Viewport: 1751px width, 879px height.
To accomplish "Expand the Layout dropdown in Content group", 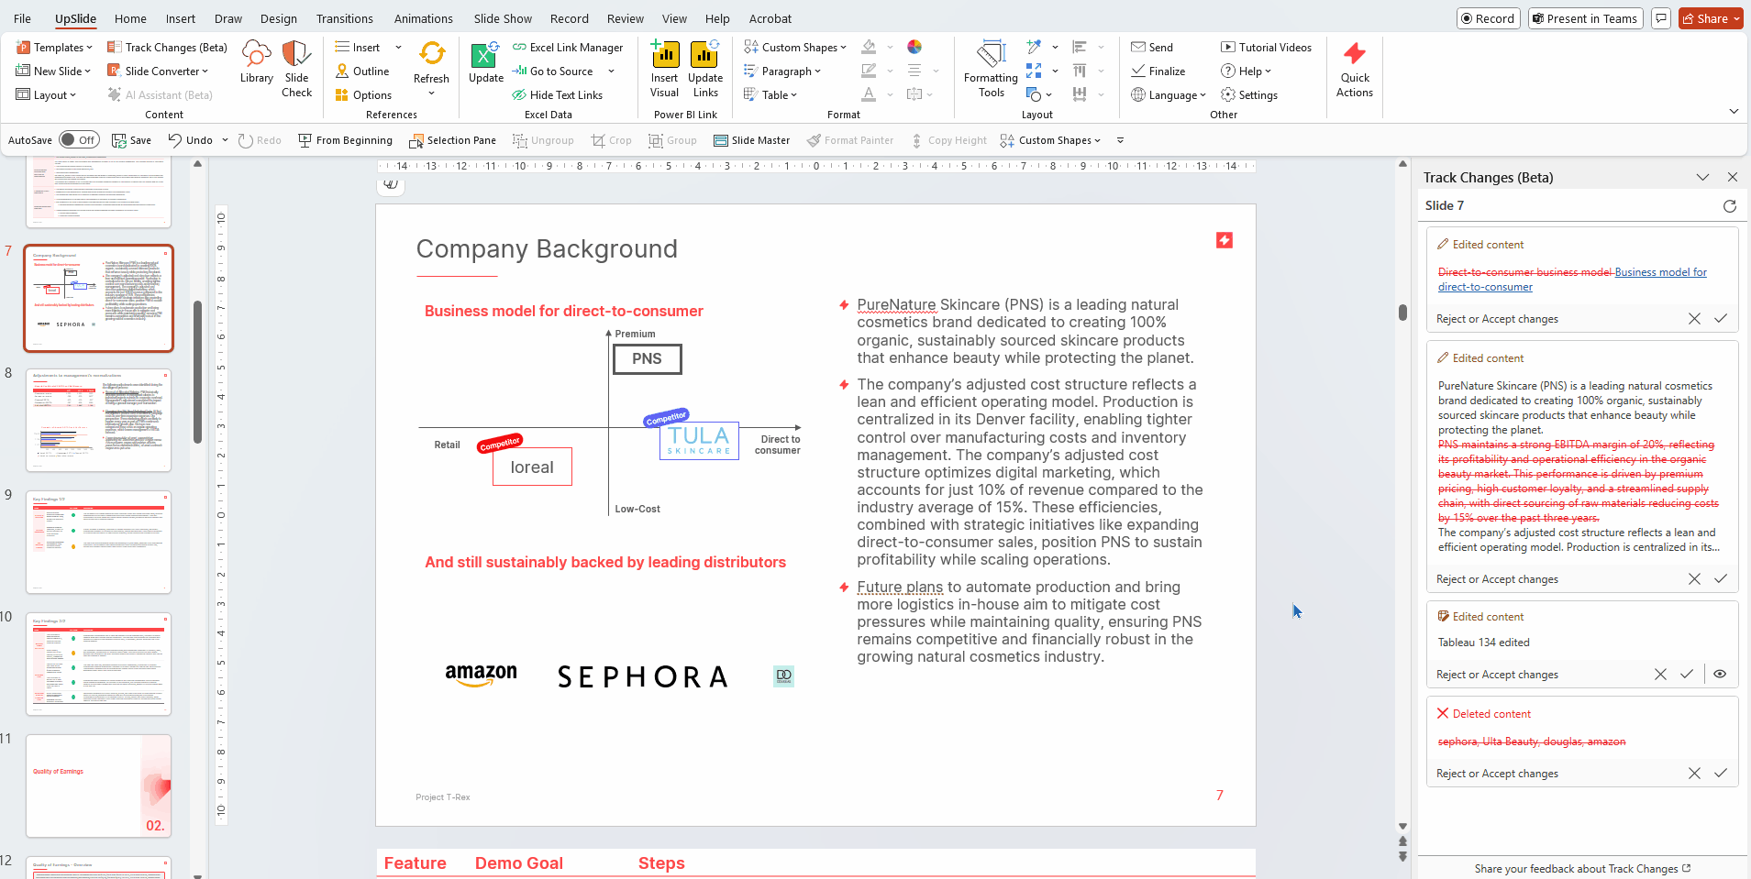I will click(x=46, y=95).
